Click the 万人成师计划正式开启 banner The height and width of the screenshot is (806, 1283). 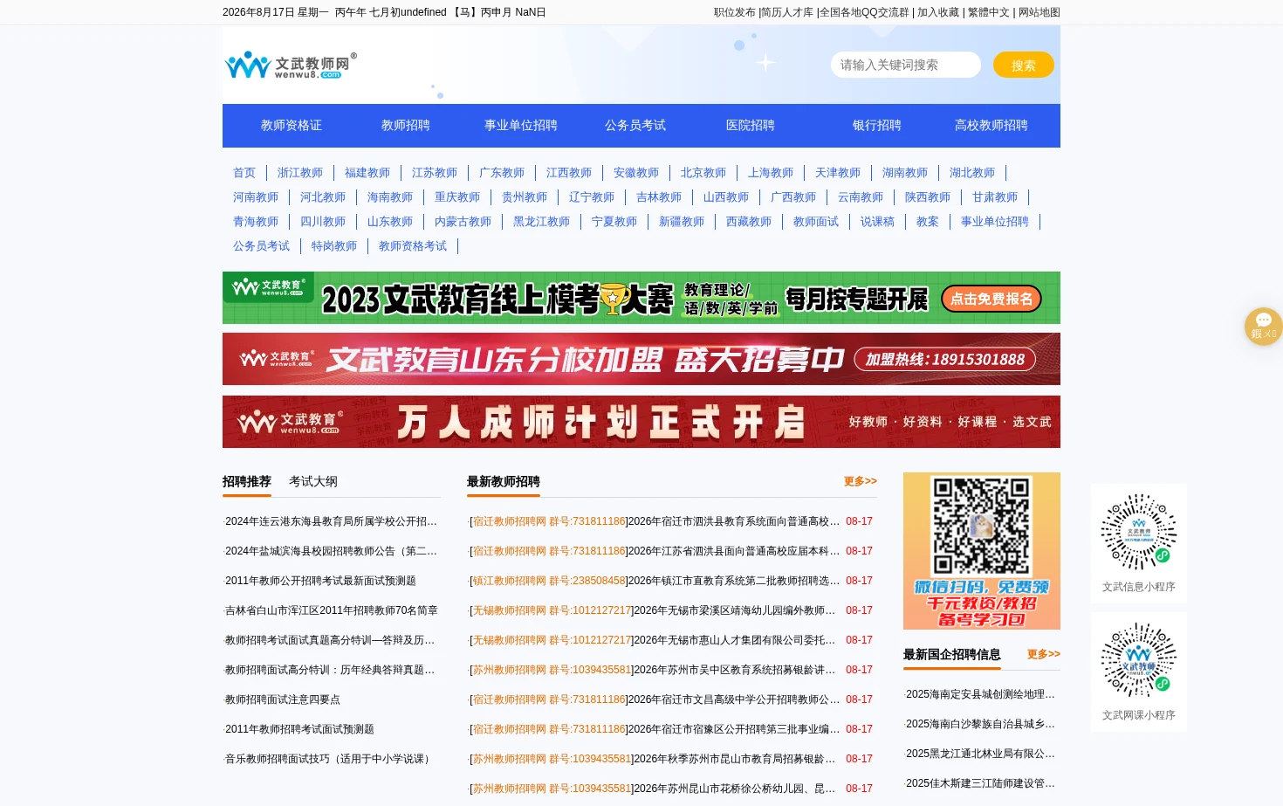[641, 422]
